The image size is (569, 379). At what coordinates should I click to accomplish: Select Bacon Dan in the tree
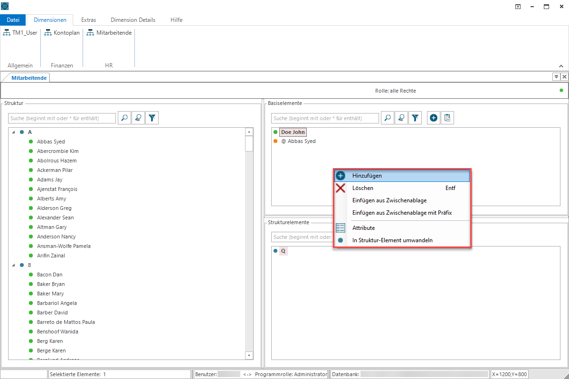pyautogui.click(x=50, y=275)
